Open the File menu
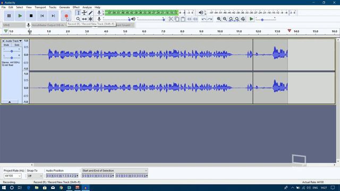This screenshot has height=191, width=340. 4,7
